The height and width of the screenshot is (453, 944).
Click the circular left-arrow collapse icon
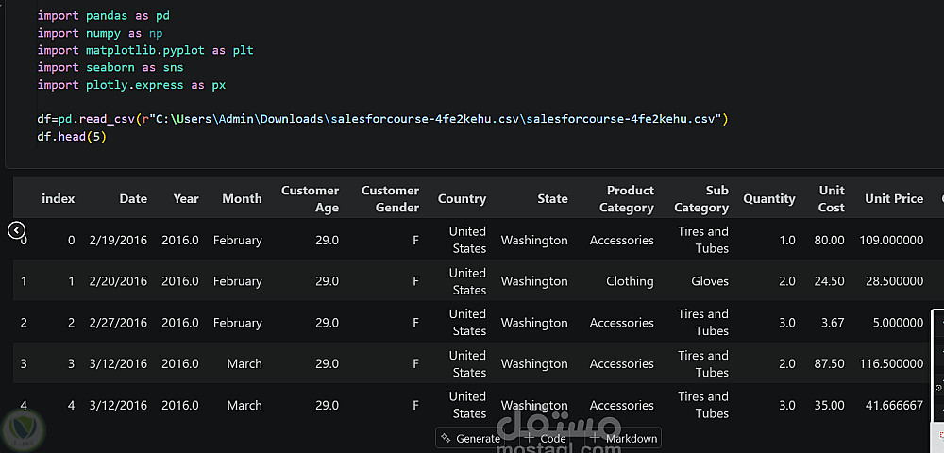[x=16, y=229]
